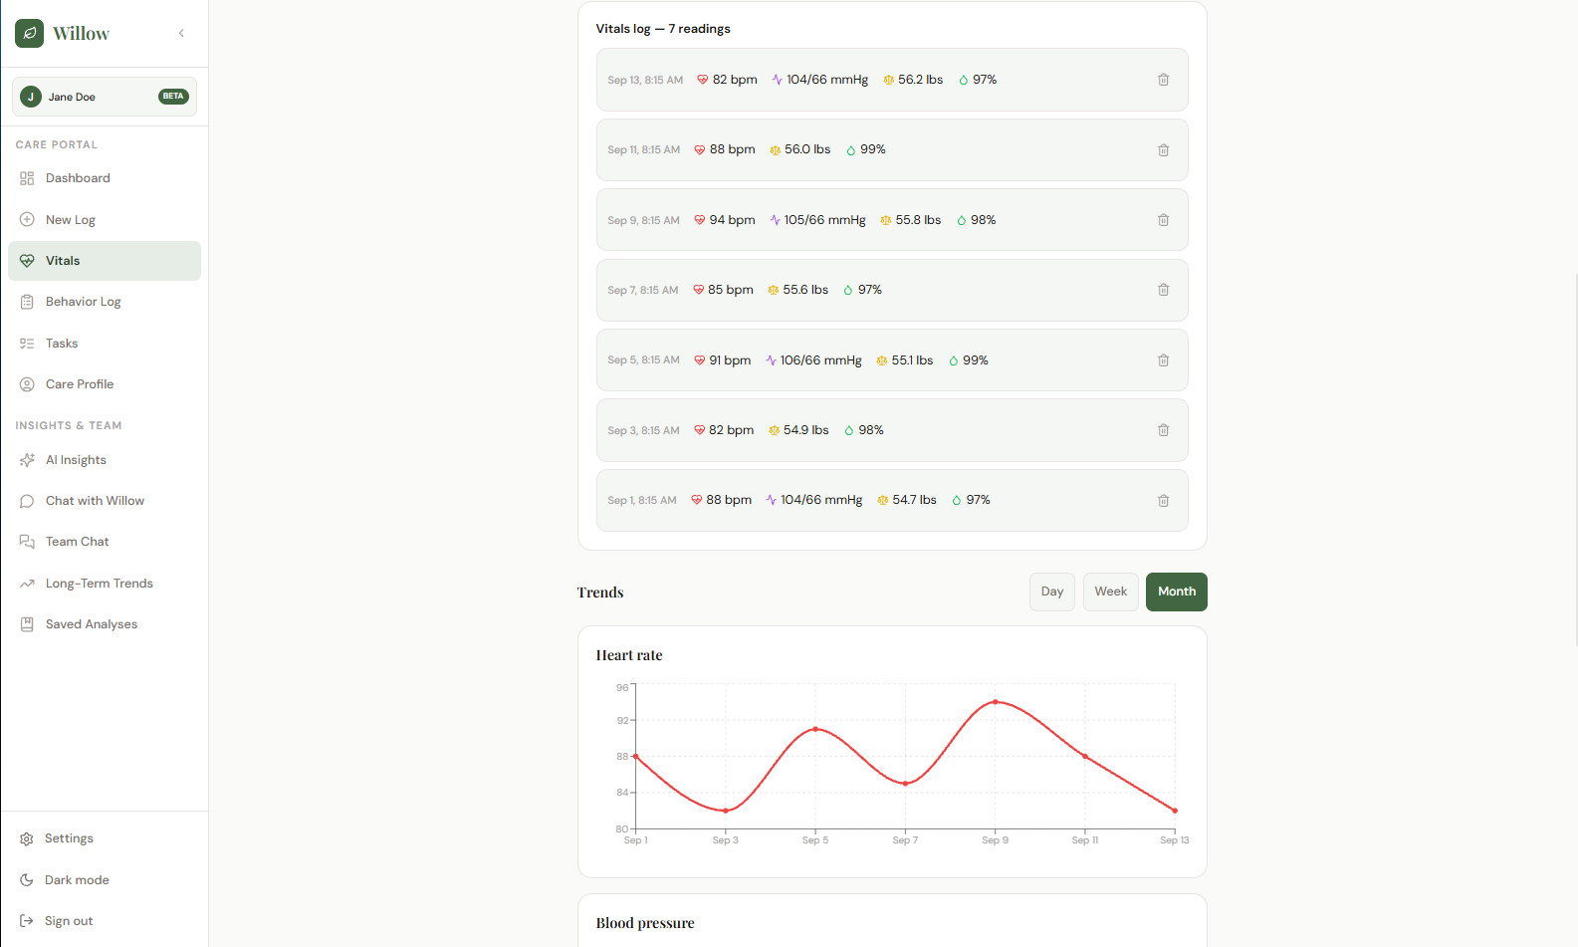Click the 91 bpm reading value
This screenshot has width=1578, height=947.
click(730, 360)
